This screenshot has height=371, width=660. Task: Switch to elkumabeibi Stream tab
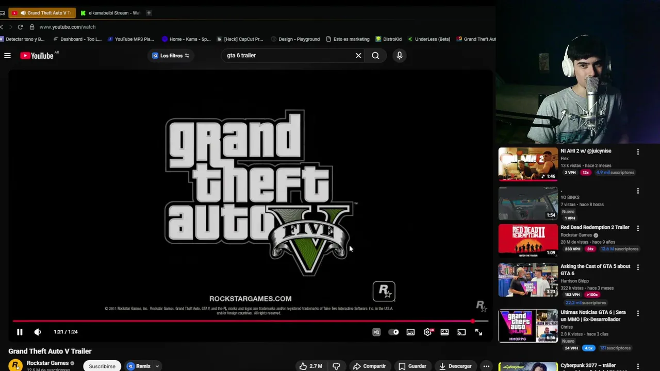(x=110, y=13)
